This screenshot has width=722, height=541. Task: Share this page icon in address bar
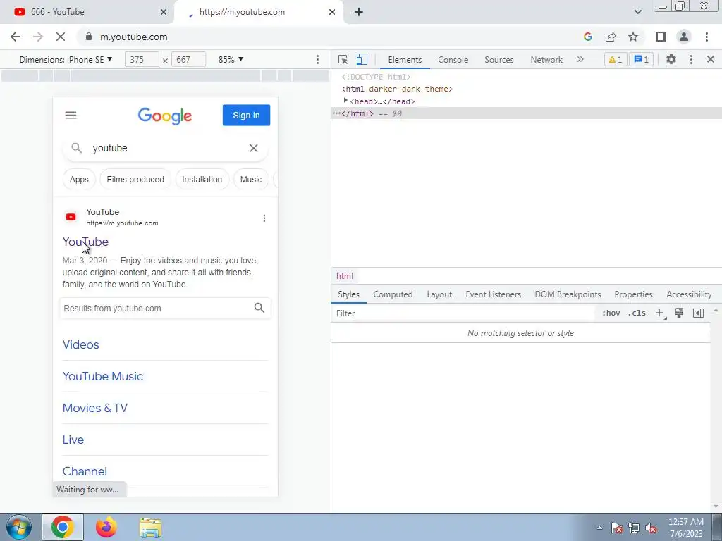pyautogui.click(x=611, y=37)
